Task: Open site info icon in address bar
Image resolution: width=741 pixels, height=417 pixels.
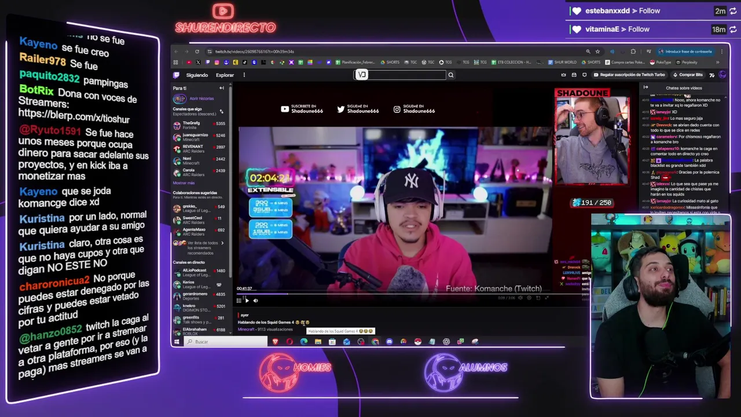Action: (210, 51)
